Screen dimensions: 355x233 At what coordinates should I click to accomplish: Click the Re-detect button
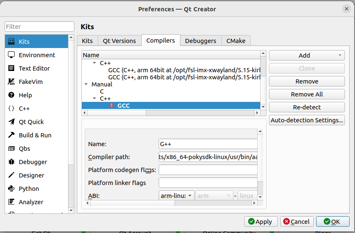(x=307, y=107)
